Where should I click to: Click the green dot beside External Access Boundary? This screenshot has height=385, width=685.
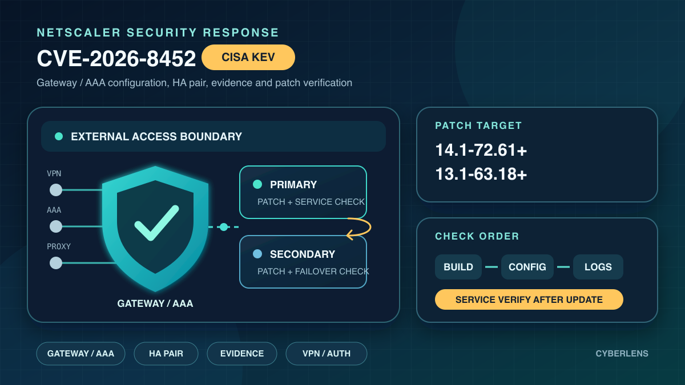click(58, 136)
